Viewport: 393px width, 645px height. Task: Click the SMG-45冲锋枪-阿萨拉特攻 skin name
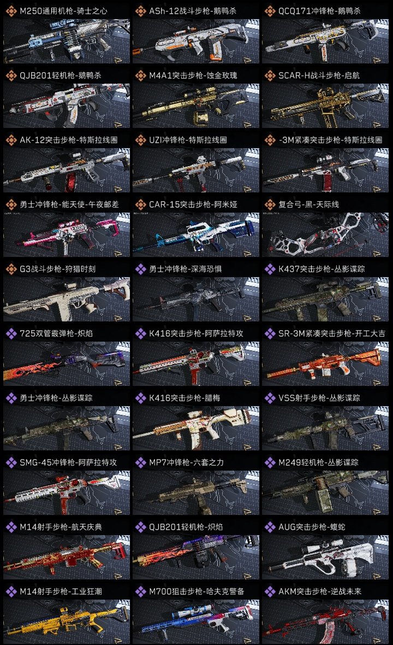click(x=68, y=462)
